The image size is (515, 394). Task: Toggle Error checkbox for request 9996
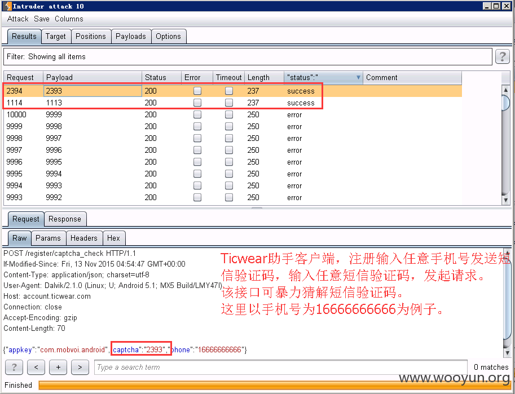(197, 162)
